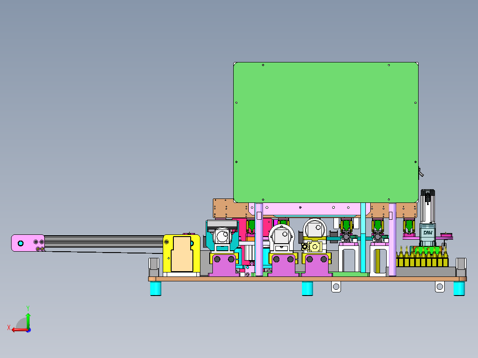This screenshot has height=358, width=478.
Task: Click the green Y axis arrow of the triad
Action: coord(28,320)
